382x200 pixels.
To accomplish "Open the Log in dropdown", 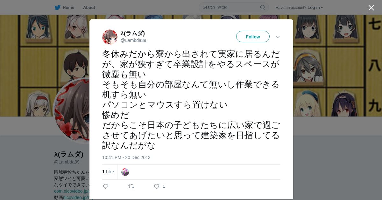I will point(315,7).
